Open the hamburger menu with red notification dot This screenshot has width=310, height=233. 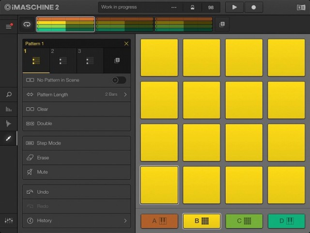(x=9, y=26)
